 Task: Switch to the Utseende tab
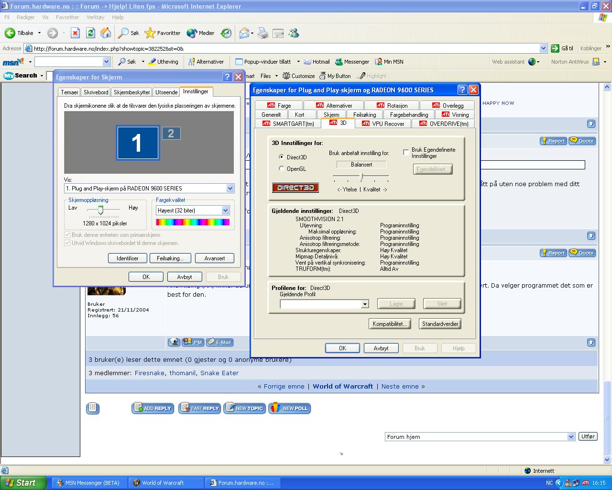(166, 92)
